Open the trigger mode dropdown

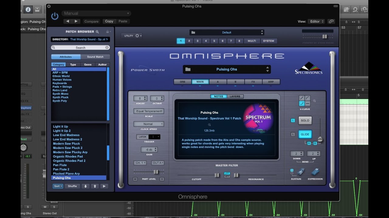point(155,137)
